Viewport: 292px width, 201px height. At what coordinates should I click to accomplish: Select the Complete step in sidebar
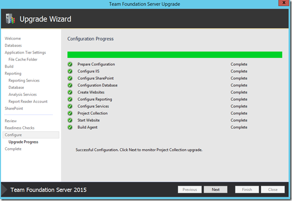[x=13, y=149]
